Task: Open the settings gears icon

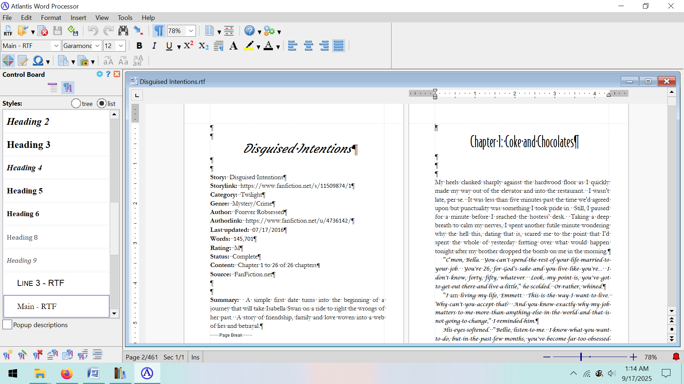Action: [269, 31]
